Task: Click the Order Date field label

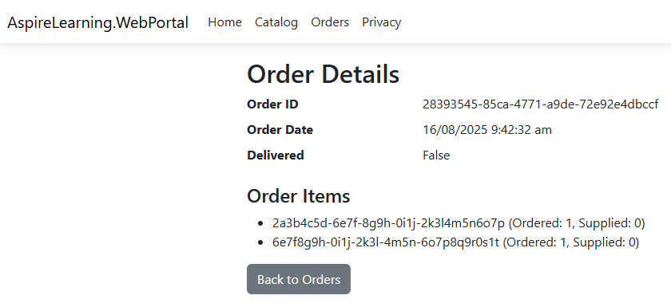Action: point(280,130)
